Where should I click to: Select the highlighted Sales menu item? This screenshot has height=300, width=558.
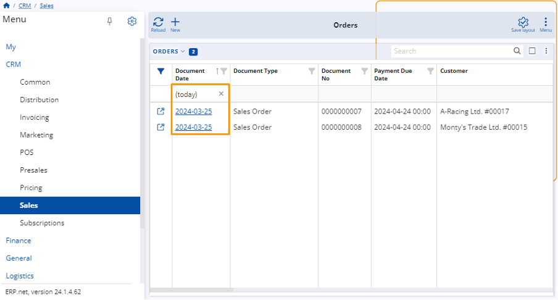(x=70, y=206)
